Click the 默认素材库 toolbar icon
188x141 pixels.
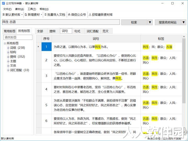[x=3, y=15]
